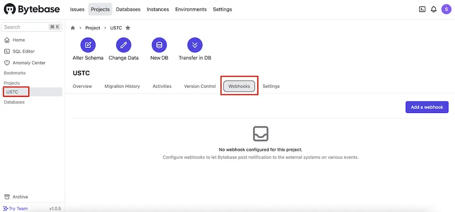This screenshot has width=455, height=212.
Task: Select the Webhooks tab
Action: 239,86
